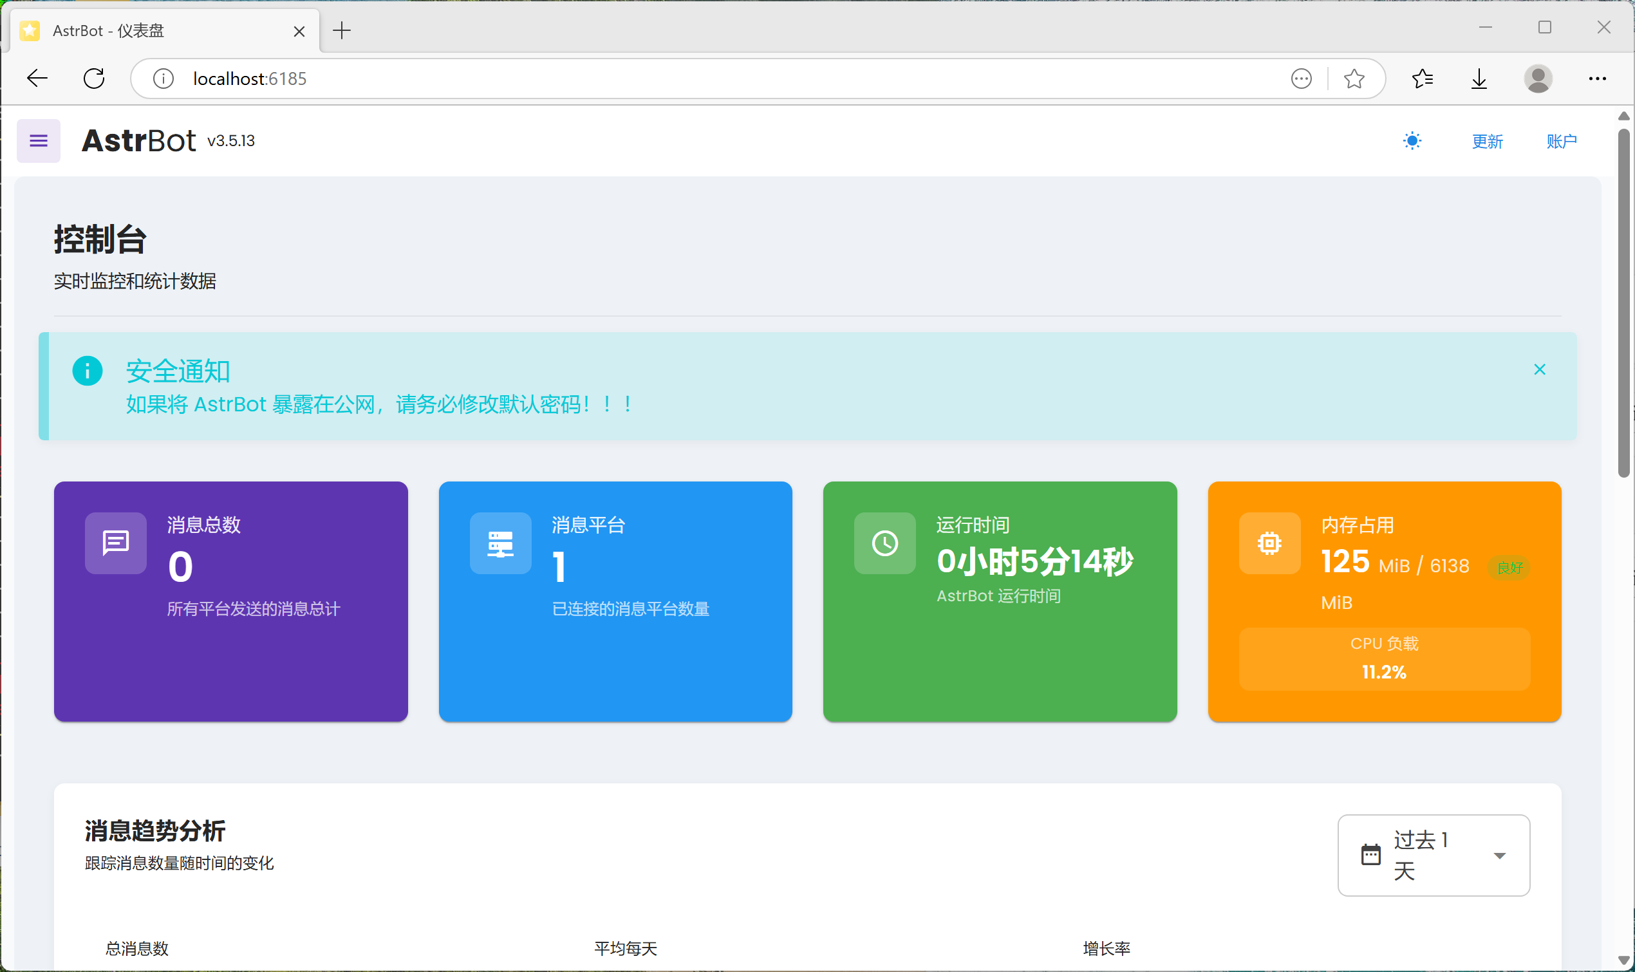Click the 总消息数 label
The height and width of the screenshot is (972, 1635).
click(x=137, y=948)
